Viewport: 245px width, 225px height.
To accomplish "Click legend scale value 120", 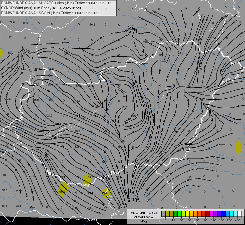I will pos(213,220).
